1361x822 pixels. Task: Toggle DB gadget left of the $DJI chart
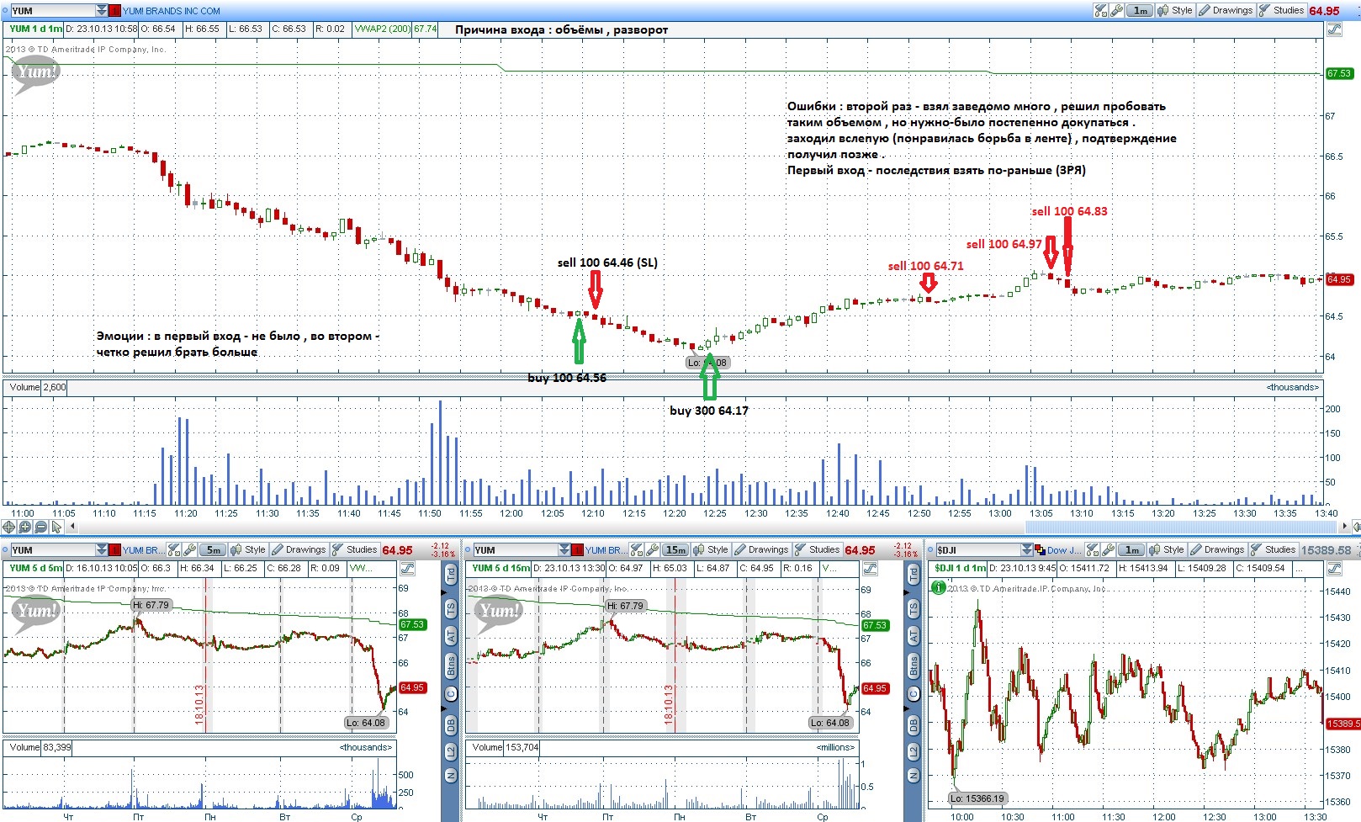[x=914, y=724]
